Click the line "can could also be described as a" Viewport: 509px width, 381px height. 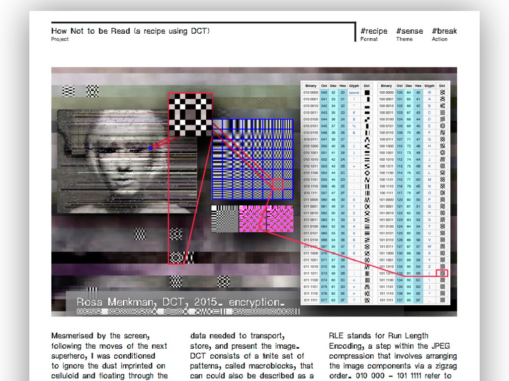(x=252, y=376)
